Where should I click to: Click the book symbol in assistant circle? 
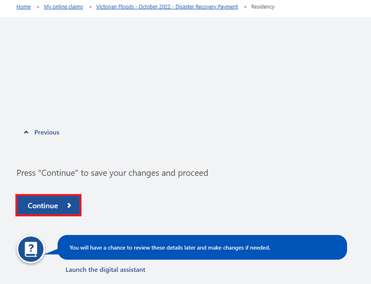pos(31,249)
